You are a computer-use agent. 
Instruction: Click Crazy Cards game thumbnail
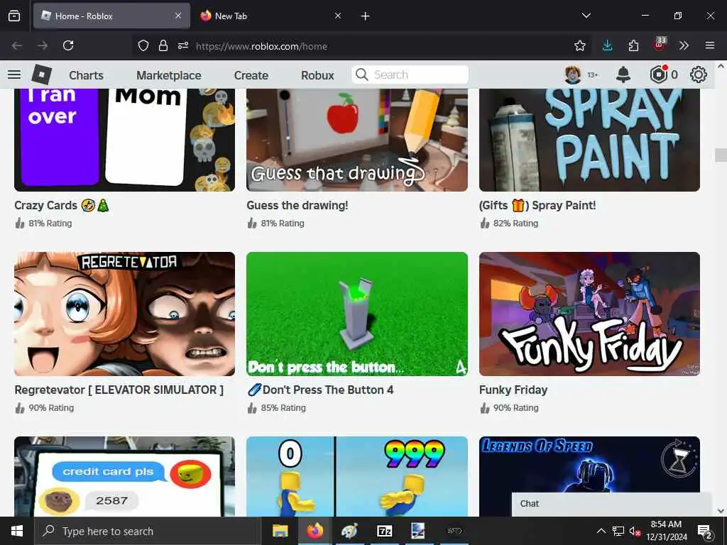pyautogui.click(x=125, y=140)
